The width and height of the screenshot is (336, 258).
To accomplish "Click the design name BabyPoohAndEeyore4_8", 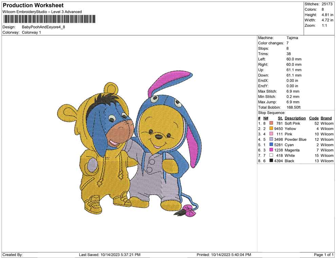I will click(x=43, y=27).
